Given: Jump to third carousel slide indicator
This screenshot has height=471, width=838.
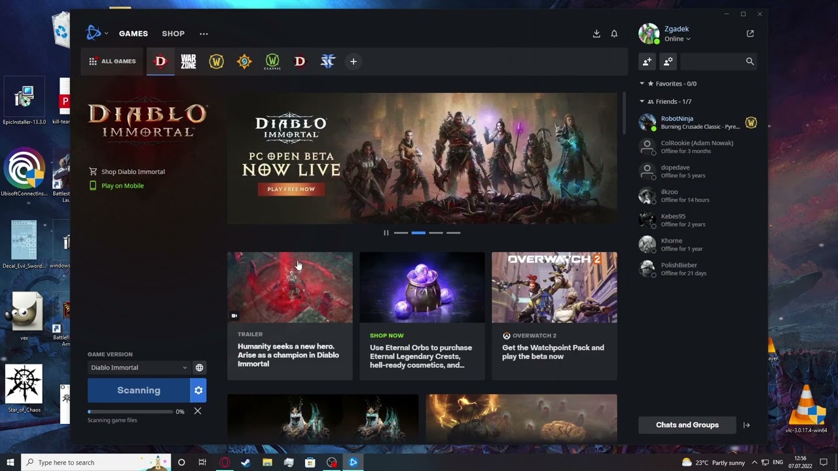Looking at the screenshot, I should [x=436, y=233].
